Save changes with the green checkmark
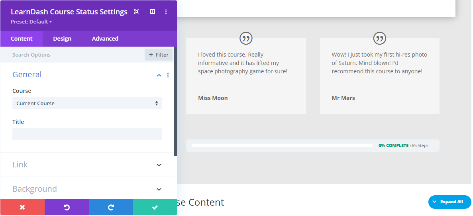 (x=155, y=207)
